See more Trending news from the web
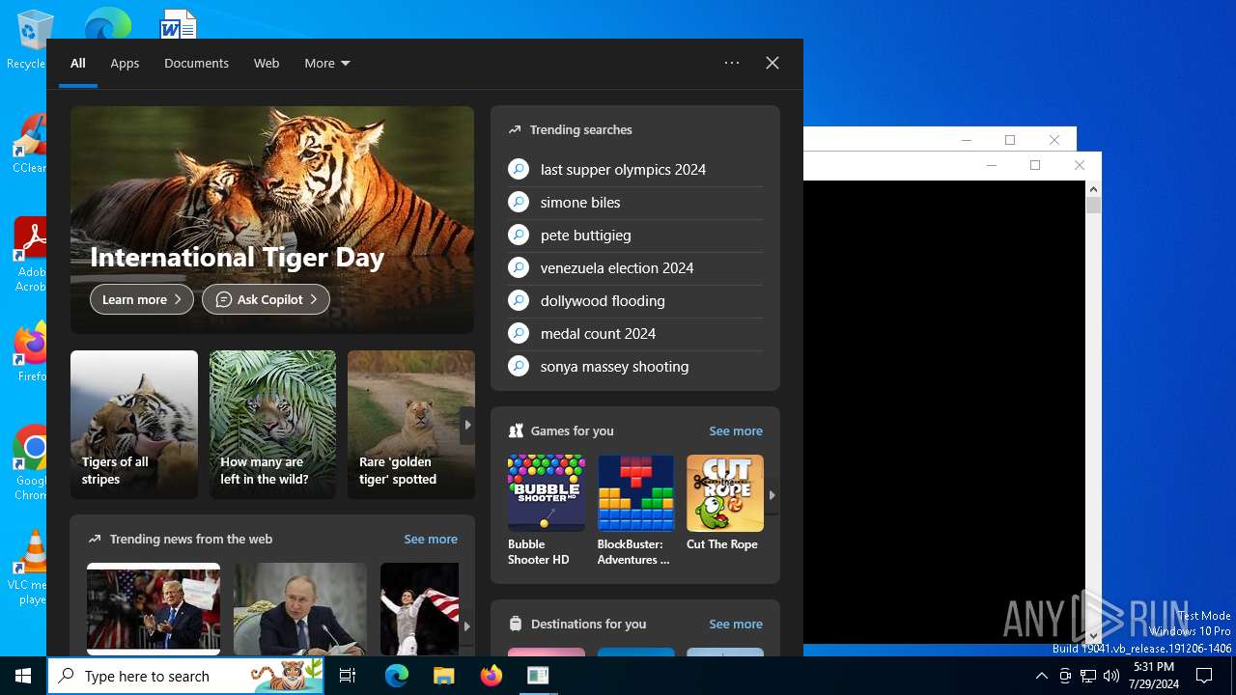Screen dimensions: 1236x695 [x=431, y=539]
